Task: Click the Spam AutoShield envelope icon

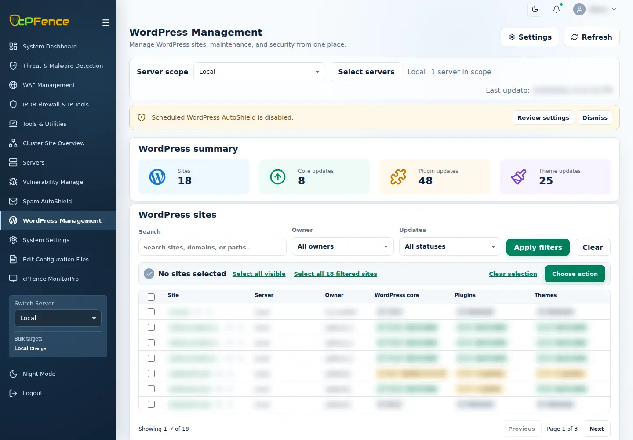Action: 13,201
